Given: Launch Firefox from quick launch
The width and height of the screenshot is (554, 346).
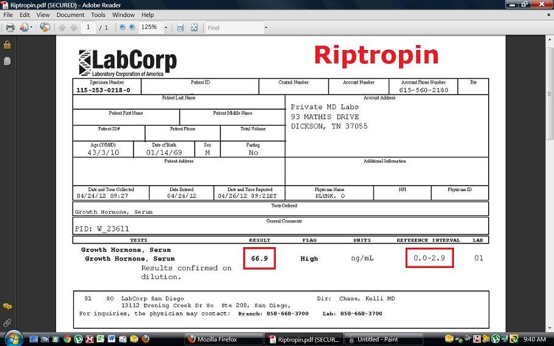Looking at the screenshot, I should [145, 339].
